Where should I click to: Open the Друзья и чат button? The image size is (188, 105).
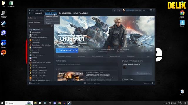pos(148,83)
